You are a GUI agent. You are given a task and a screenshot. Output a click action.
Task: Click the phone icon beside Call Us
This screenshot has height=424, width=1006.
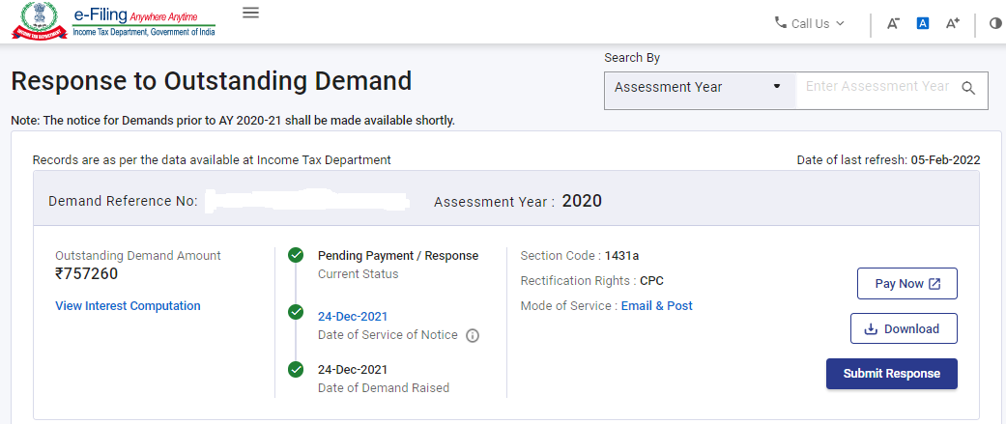coord(781,23)
